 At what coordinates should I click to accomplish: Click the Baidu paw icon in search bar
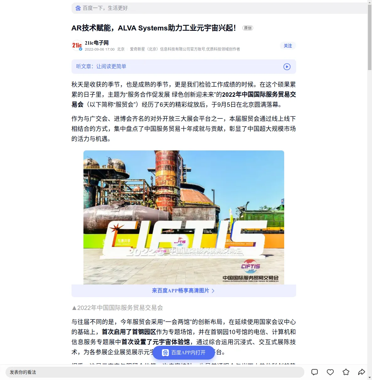[x=78, y=8]
